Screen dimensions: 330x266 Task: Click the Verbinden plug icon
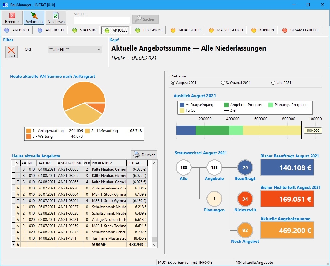34,15
